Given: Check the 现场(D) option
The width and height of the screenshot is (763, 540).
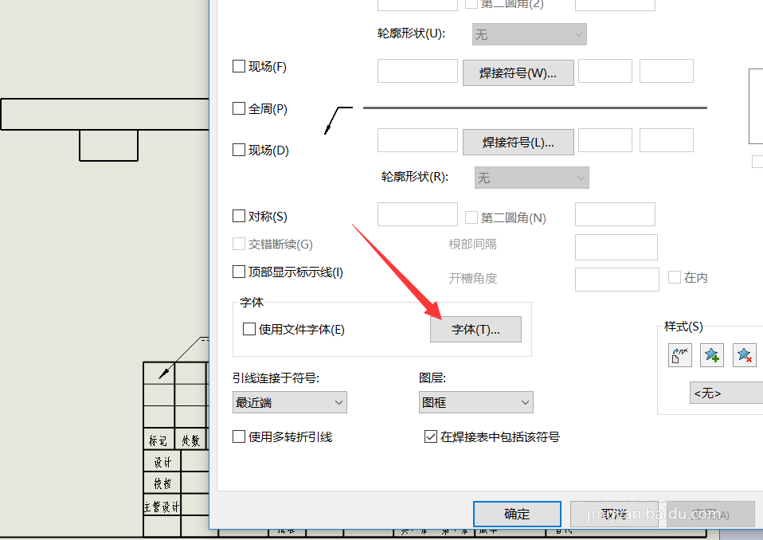Looking at the screenshot, I should tap(238, 150).
